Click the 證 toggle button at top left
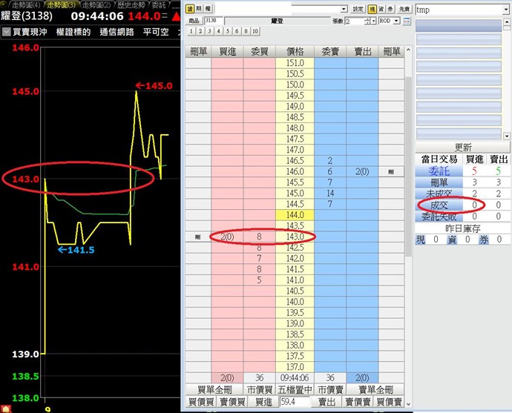The width and height of the screenshot is (512, 413). tap(190, 9)
